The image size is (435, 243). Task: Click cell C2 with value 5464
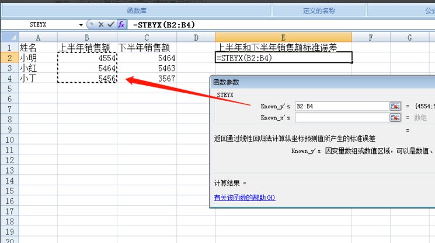pos(147,58)
